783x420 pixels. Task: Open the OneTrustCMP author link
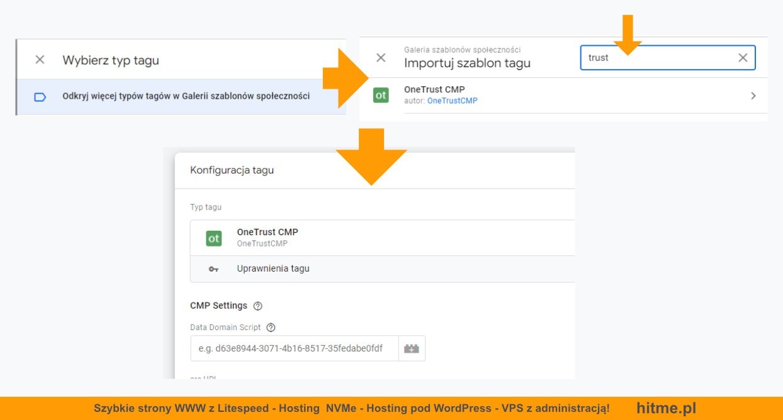click(452, 101)
